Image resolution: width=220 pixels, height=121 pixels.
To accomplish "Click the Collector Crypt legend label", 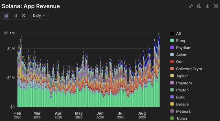I will pyautogui.click(x=189, y=69).
